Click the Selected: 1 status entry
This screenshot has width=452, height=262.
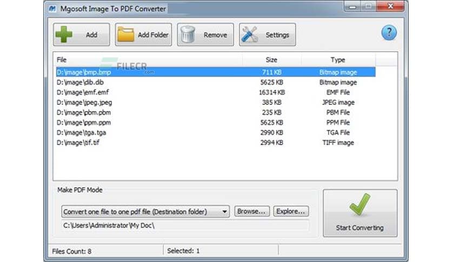click(183, 251)
